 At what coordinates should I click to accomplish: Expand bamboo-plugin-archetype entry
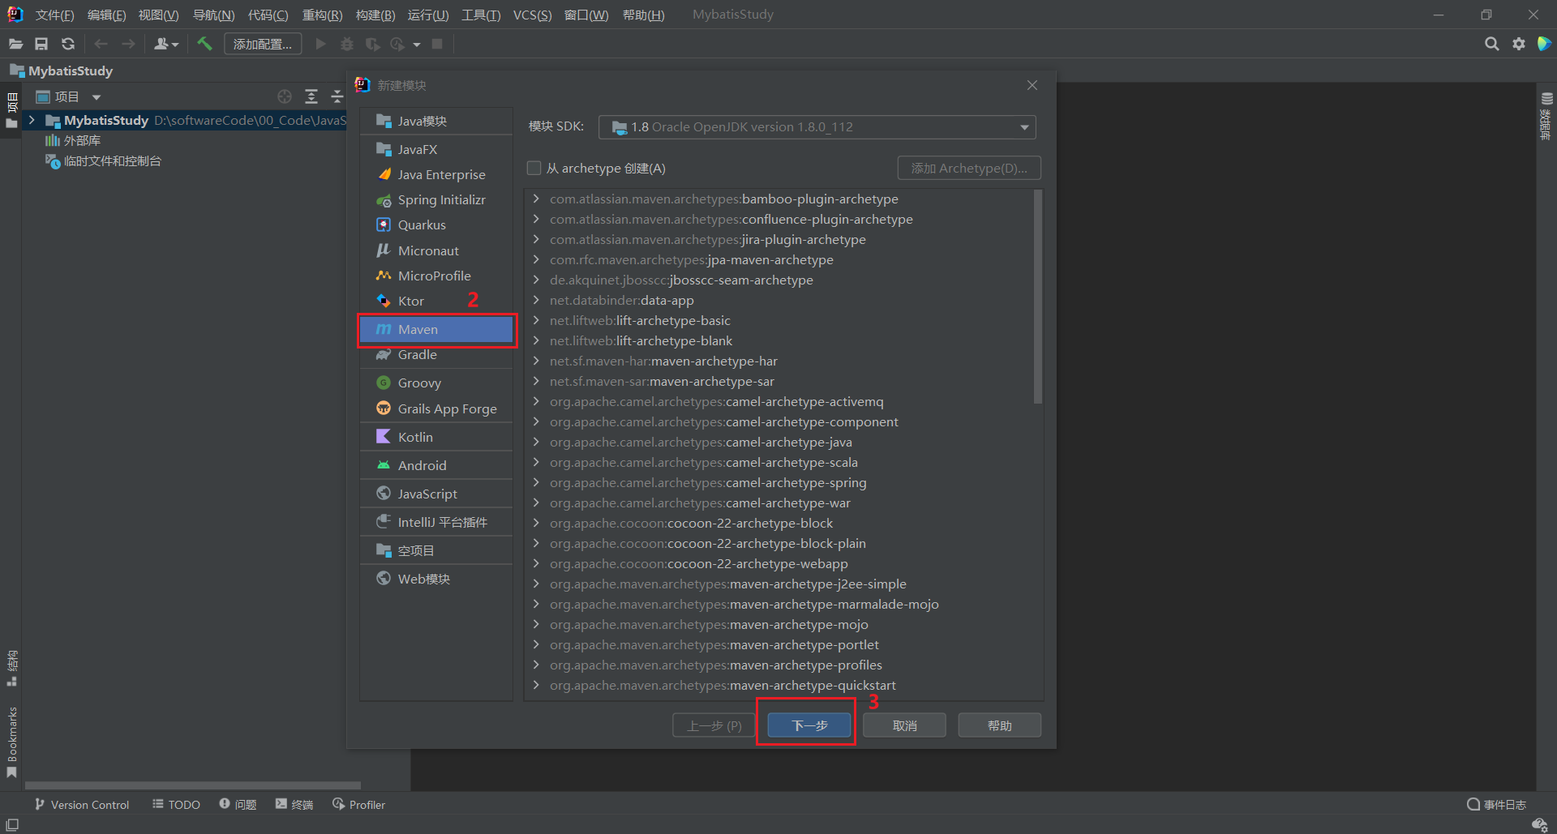536,199
